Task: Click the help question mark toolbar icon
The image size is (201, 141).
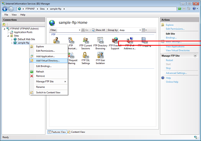Action: click(x=194, y=9)
